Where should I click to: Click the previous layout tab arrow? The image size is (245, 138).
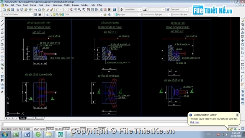(x=10, y=118)
